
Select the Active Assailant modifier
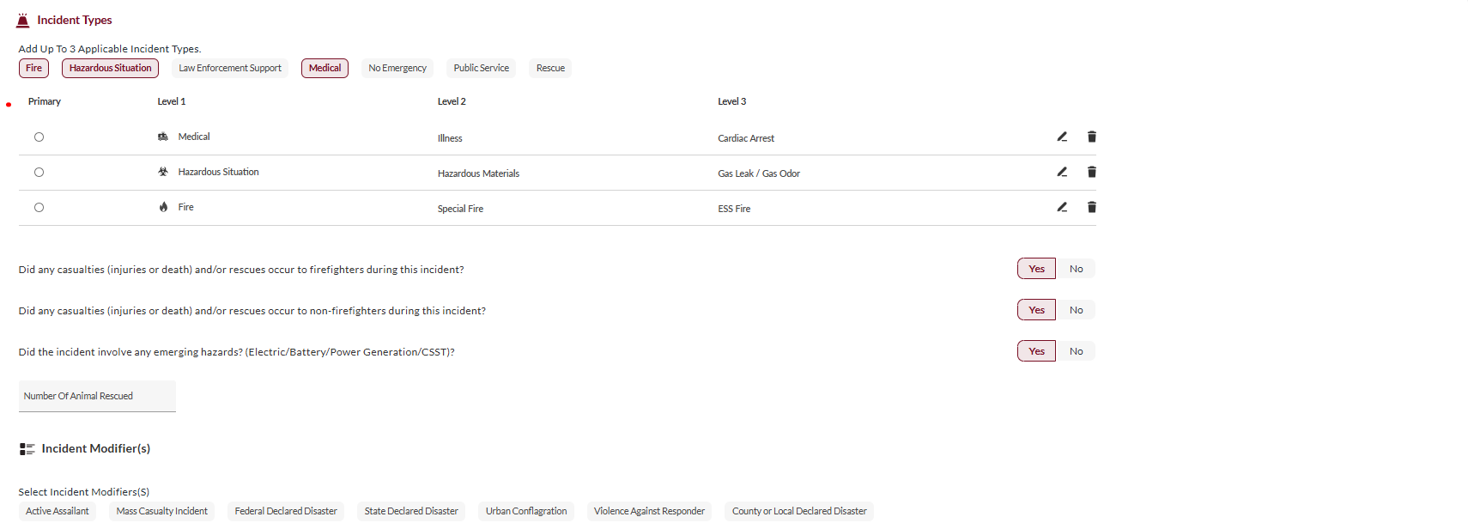(58, 511)
